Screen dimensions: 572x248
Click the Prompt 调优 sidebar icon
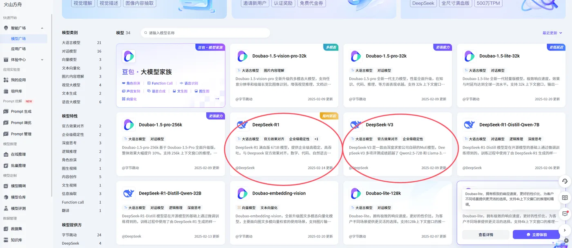6,123
